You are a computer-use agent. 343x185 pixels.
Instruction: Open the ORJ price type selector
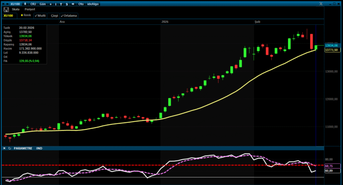click(x=33, y=4)
